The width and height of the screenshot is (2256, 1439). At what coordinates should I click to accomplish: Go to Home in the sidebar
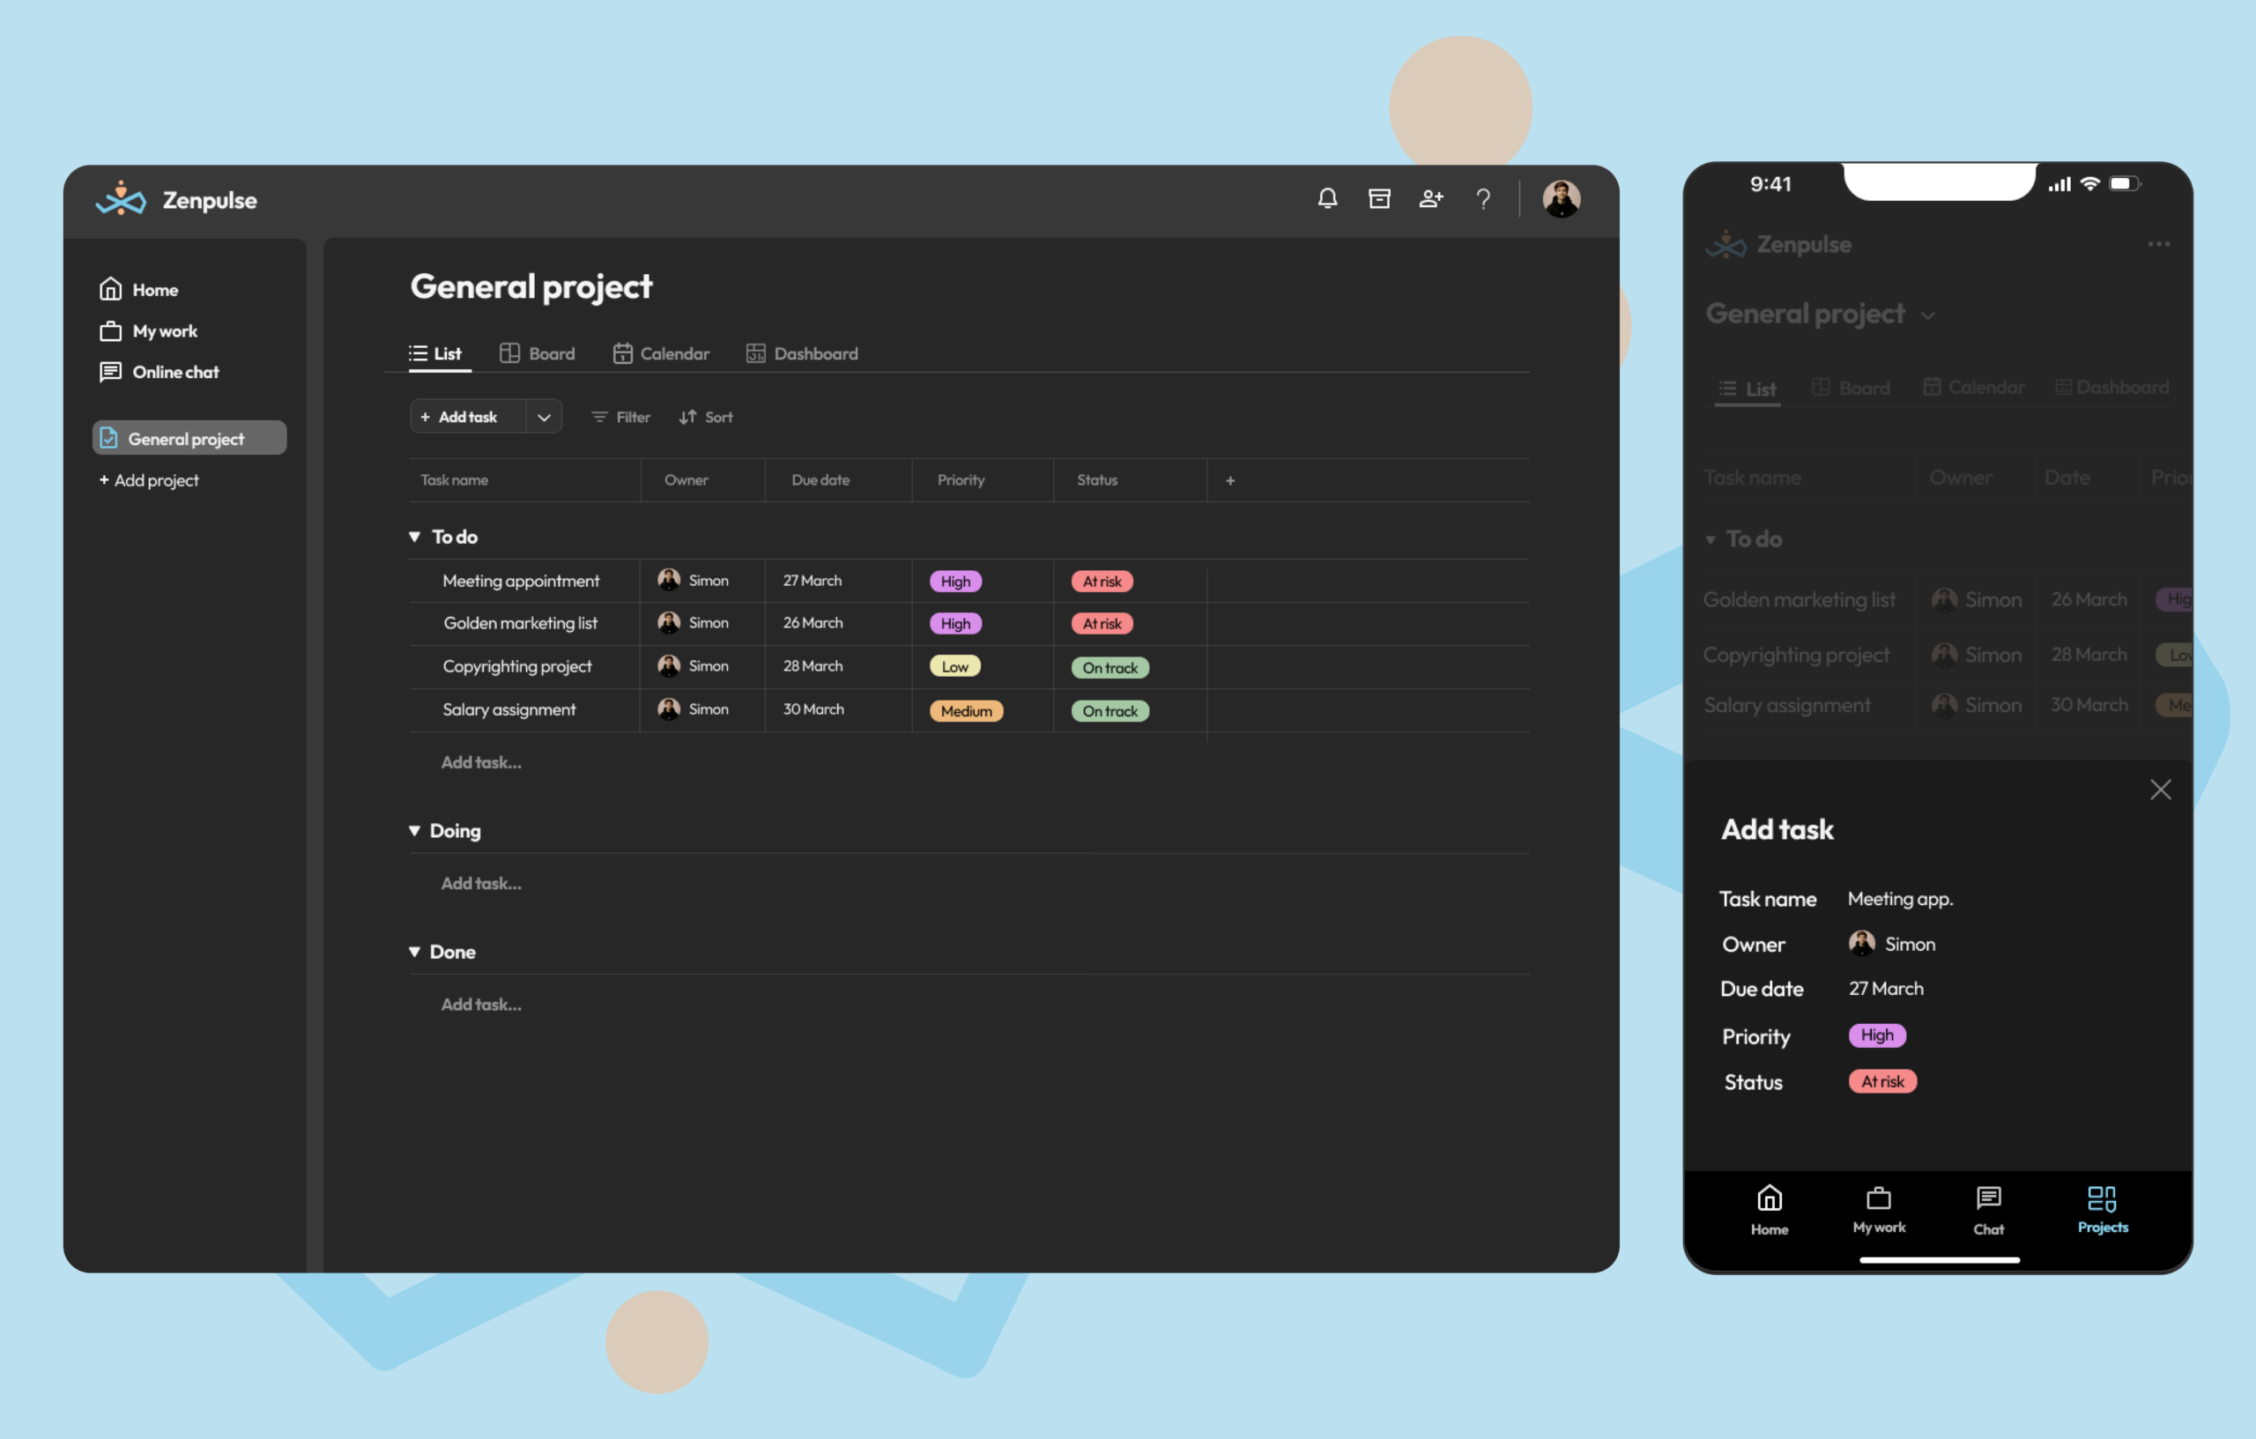pos(138,290)
